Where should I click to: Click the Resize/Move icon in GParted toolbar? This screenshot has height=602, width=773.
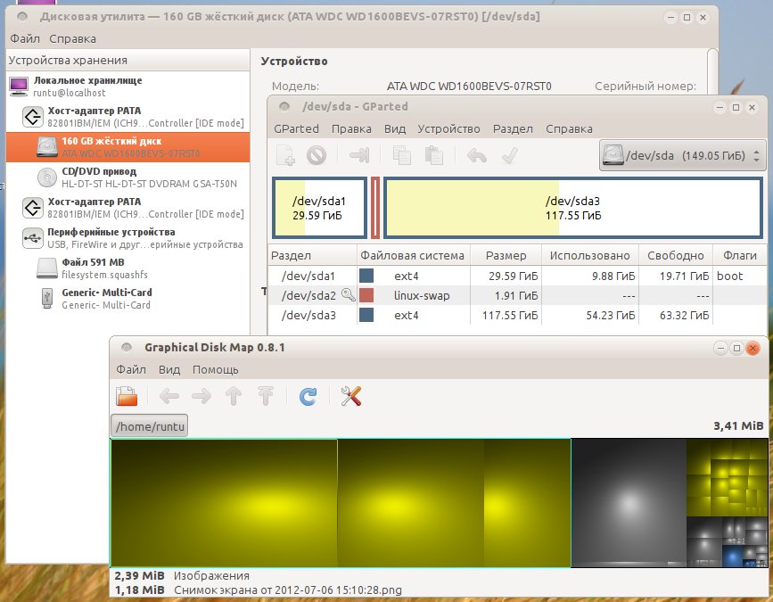pos(359,155)
